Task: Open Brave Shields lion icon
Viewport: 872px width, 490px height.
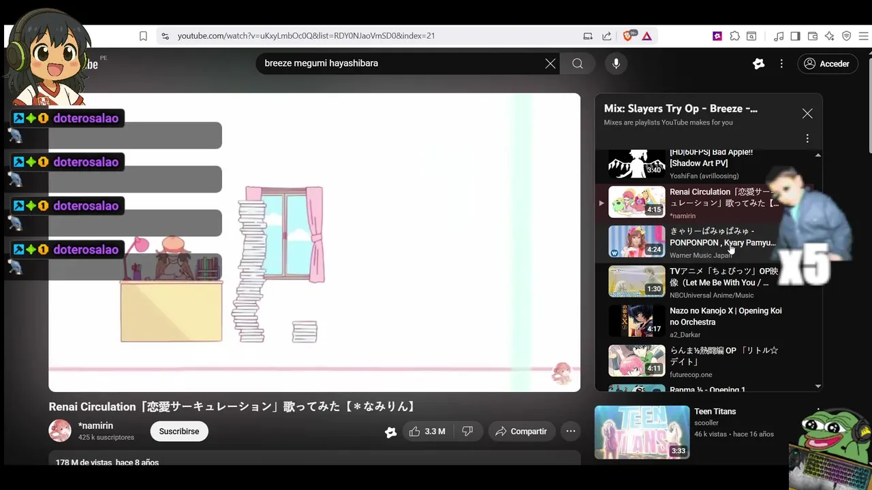Action: [628, 36]
